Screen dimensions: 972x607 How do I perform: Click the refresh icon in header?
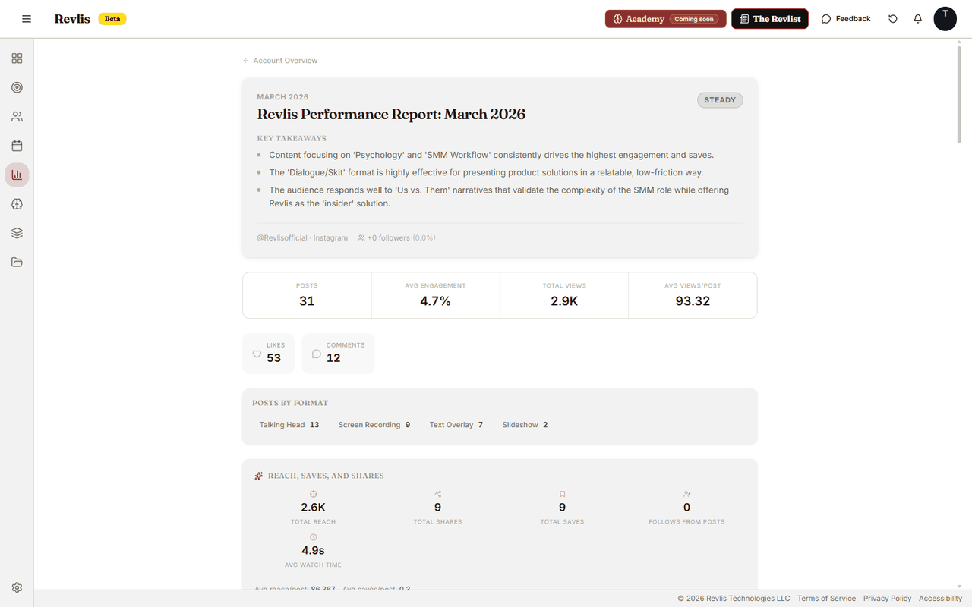tap(893, 19)
